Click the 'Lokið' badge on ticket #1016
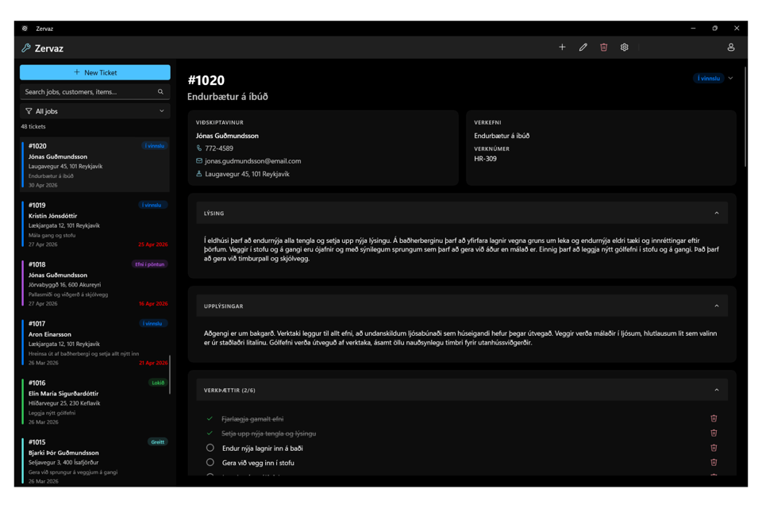 158,383
